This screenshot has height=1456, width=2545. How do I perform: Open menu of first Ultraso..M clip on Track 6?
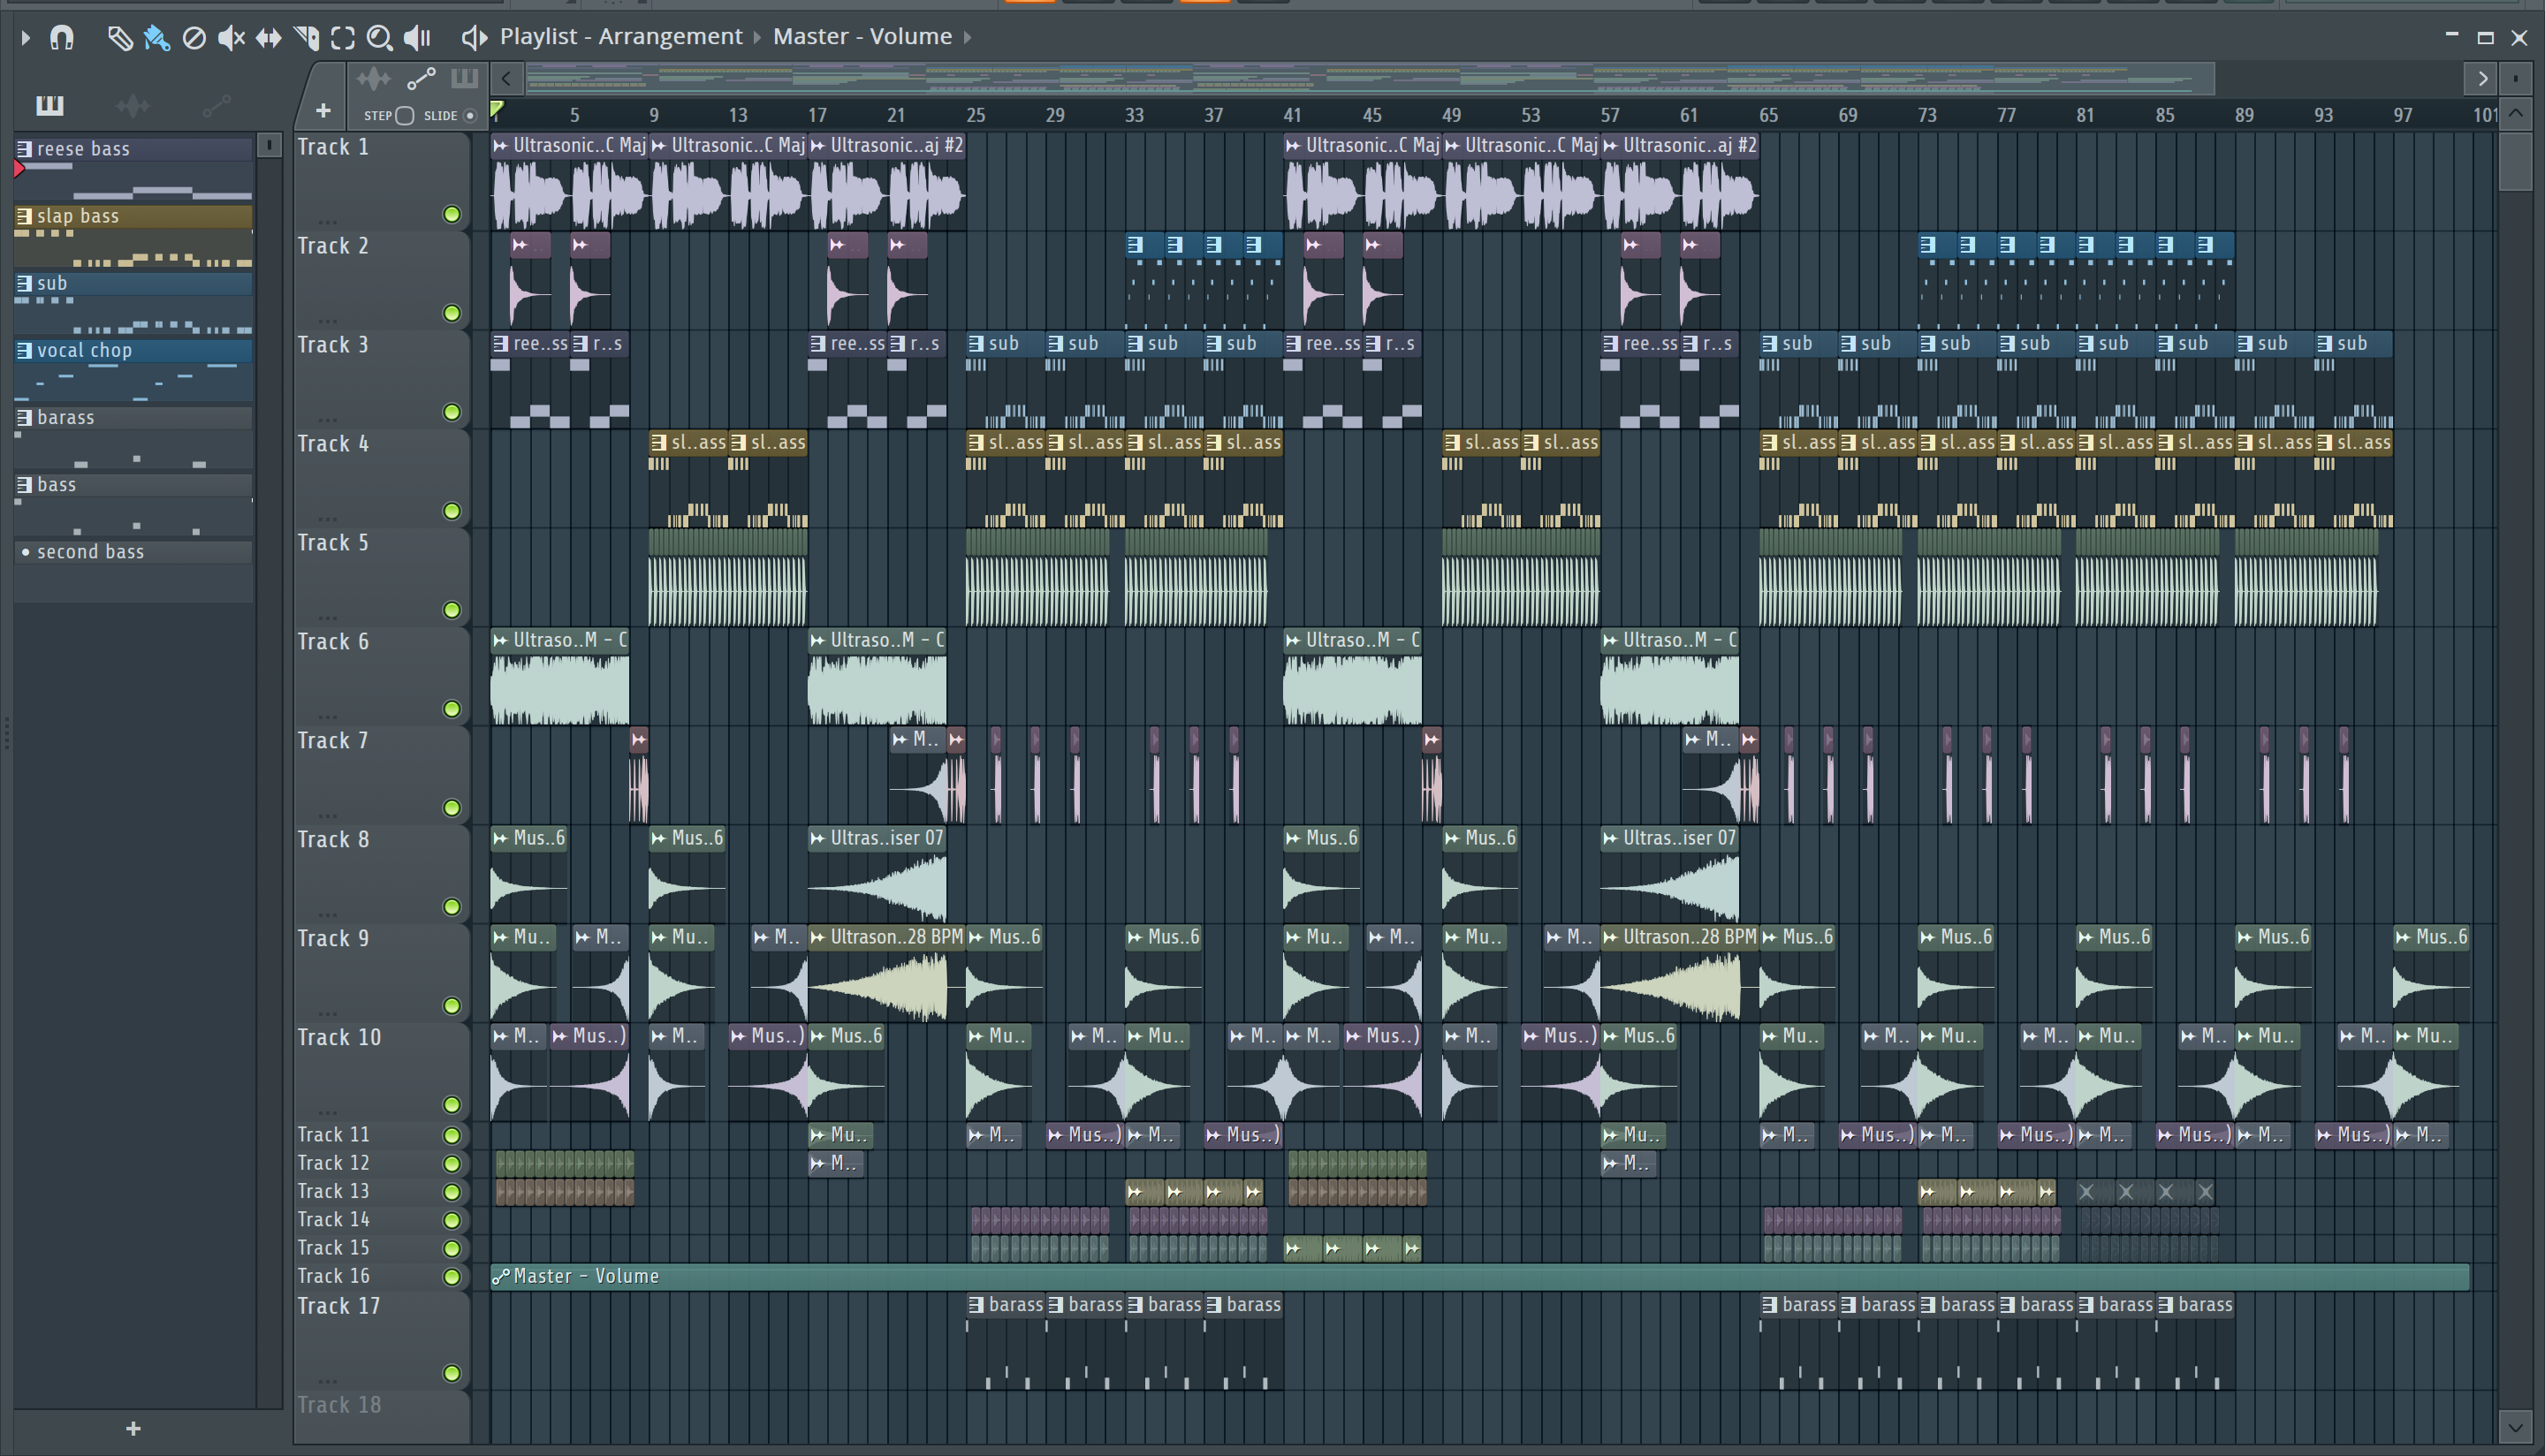500,641
